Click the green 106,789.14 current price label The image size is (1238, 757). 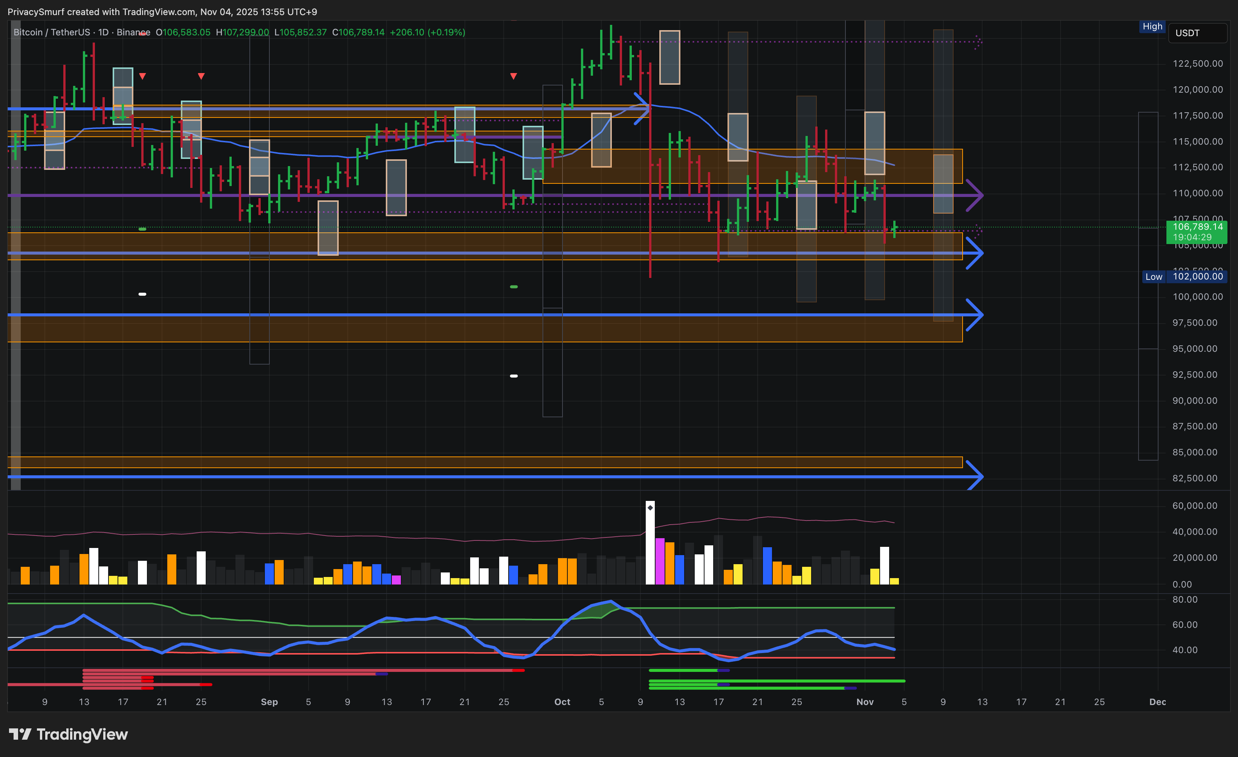click(x=1197, y=232)
